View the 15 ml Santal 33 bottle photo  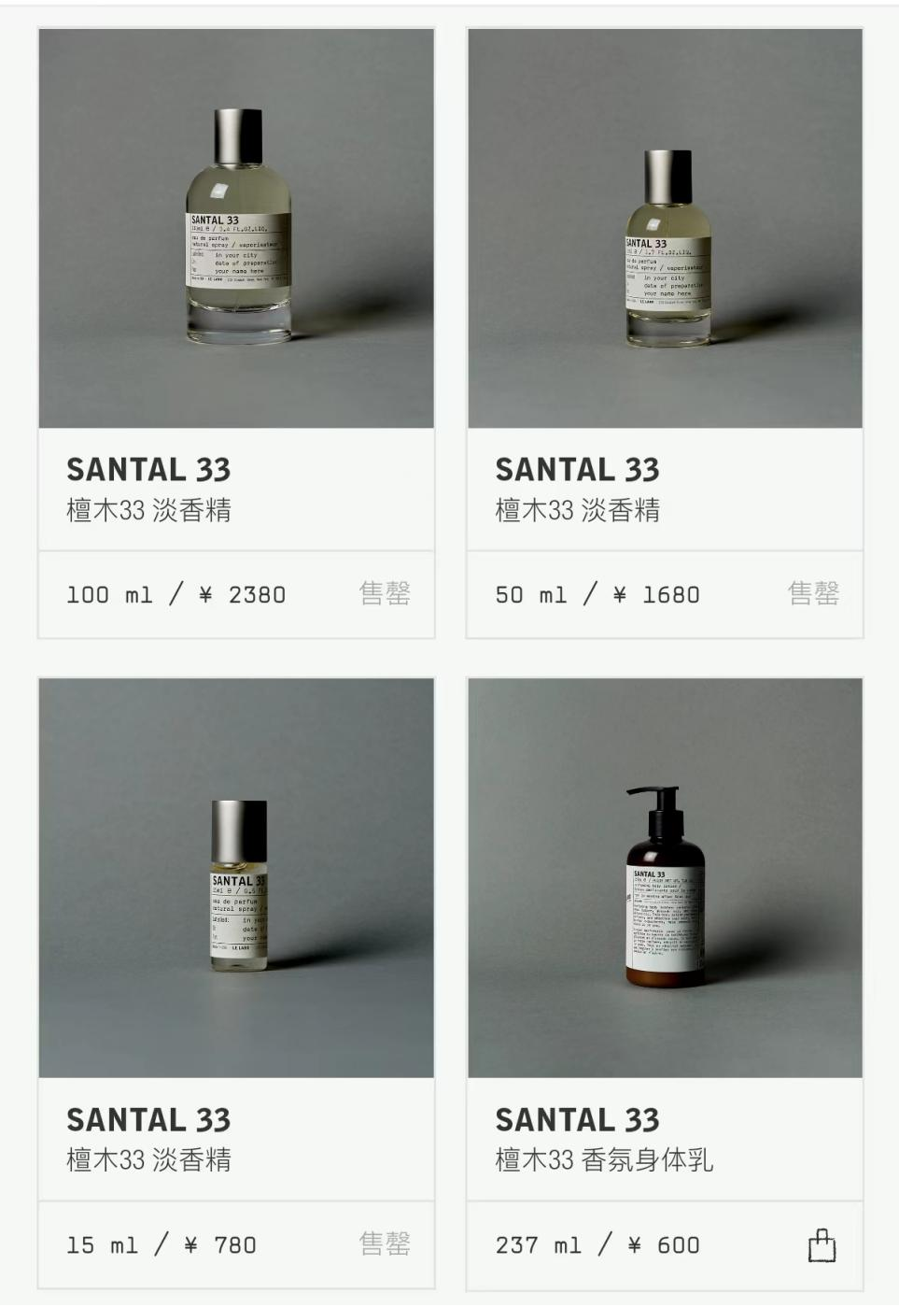[x=236, y=878]
